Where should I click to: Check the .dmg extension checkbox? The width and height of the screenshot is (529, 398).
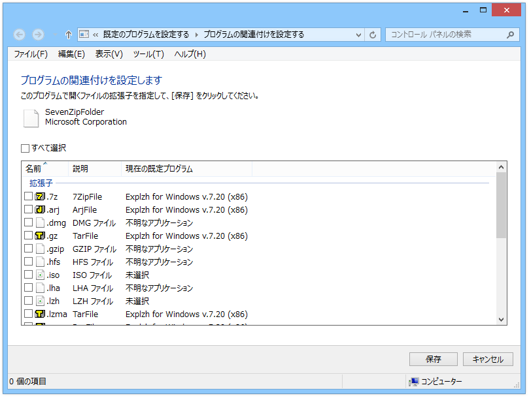tap(28, 222)
